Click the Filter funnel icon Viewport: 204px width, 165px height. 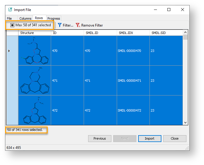pyautogui.click(x=60, y=25)
